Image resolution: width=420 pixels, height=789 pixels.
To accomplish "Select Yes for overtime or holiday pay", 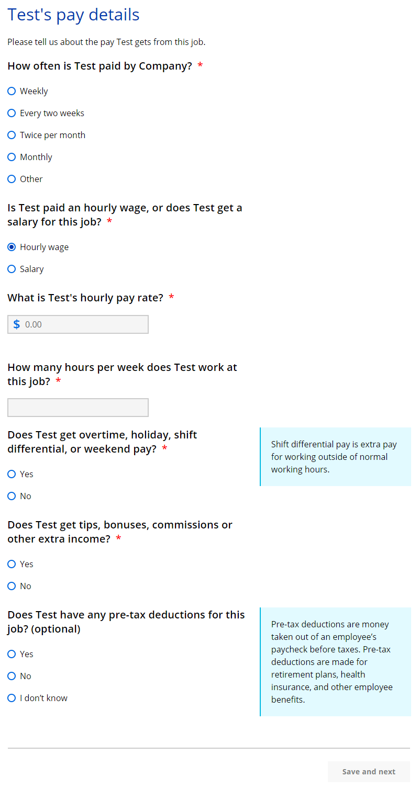I will pyautogui.click(x=12, y=475).
